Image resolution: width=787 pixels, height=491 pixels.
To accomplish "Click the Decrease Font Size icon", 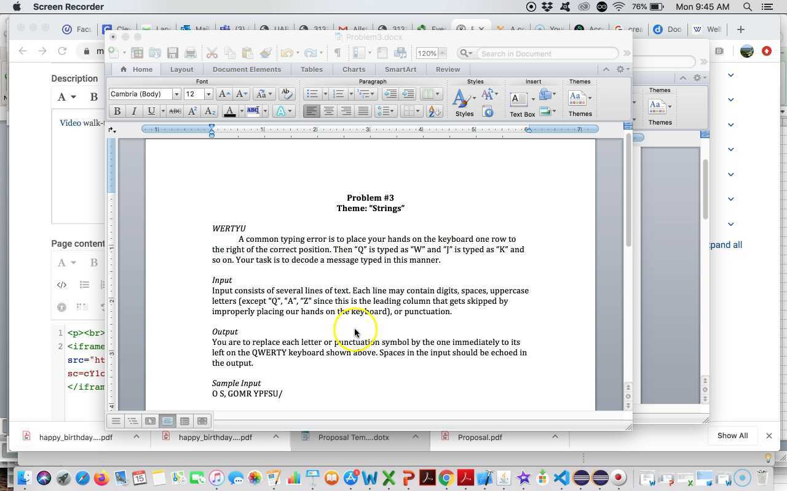I will [x=242, y=94].
